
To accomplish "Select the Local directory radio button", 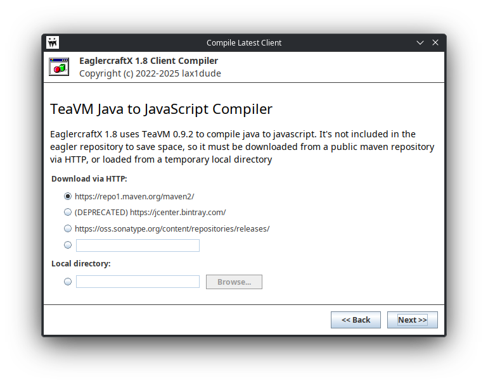I will click(68, 282).
